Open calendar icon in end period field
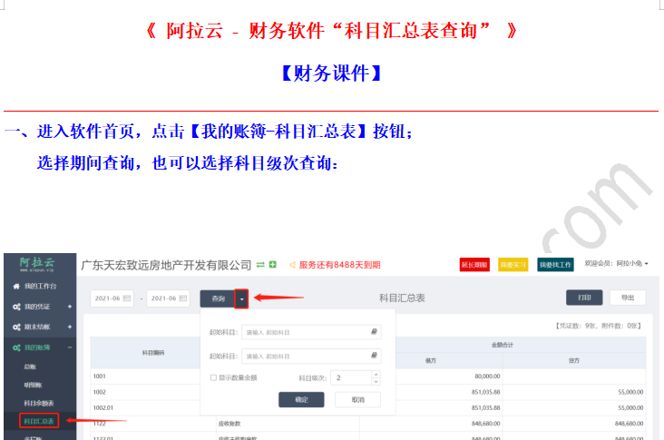The height and width of the screenshot is (440, 664). pyautogui.click(x=183, y=298)
